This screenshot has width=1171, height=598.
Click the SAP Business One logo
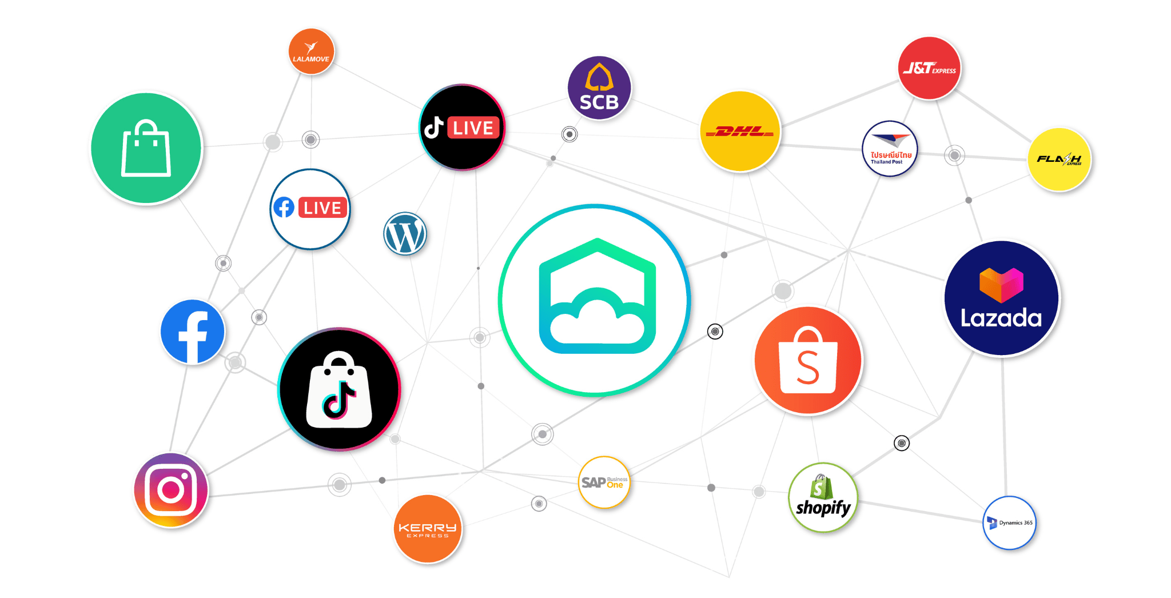click(604, 483)
